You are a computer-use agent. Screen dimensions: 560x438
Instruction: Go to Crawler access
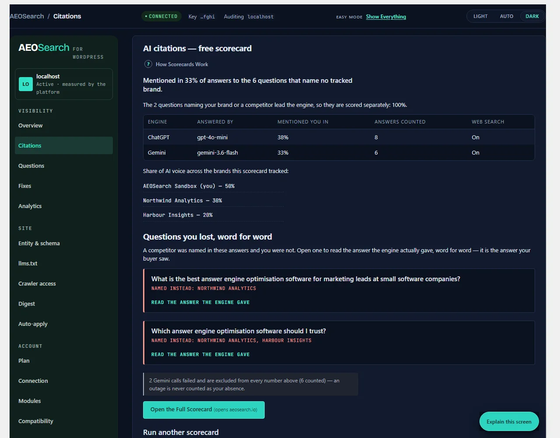pyautogui.click(x=64, y=283)
